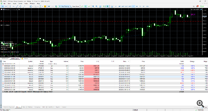Close the Toolbox panel
The height and width of the screenshot is (111, 208).
coord(1,61)
